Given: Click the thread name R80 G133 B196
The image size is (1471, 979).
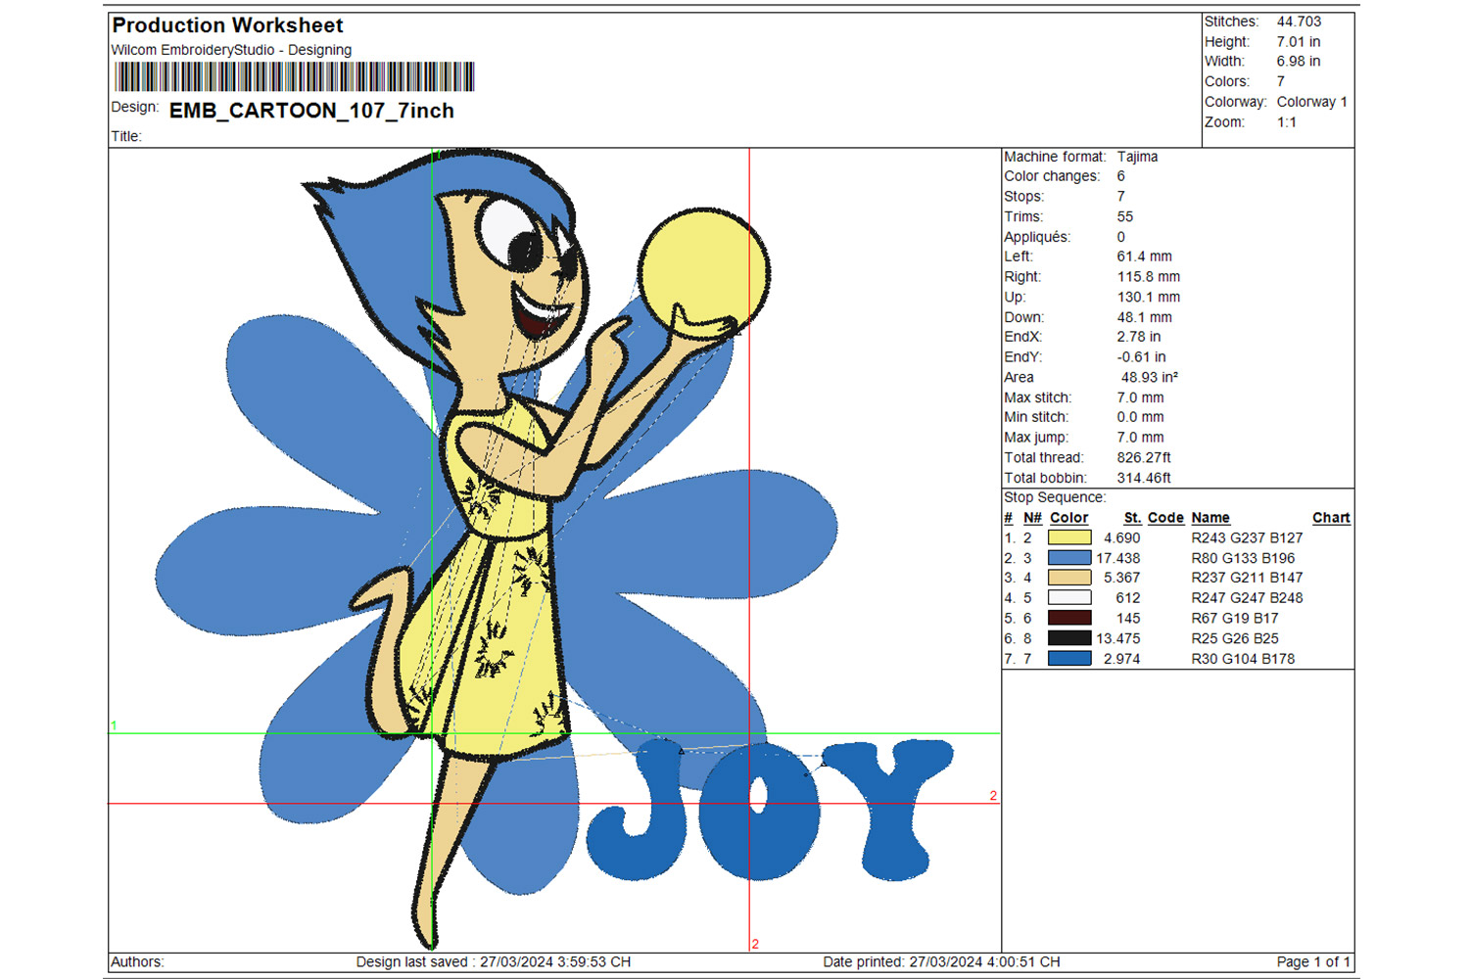Looking at the screenshot, I should [1243, 558].
